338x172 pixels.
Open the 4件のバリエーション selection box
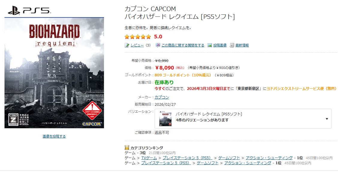[243, 119]
